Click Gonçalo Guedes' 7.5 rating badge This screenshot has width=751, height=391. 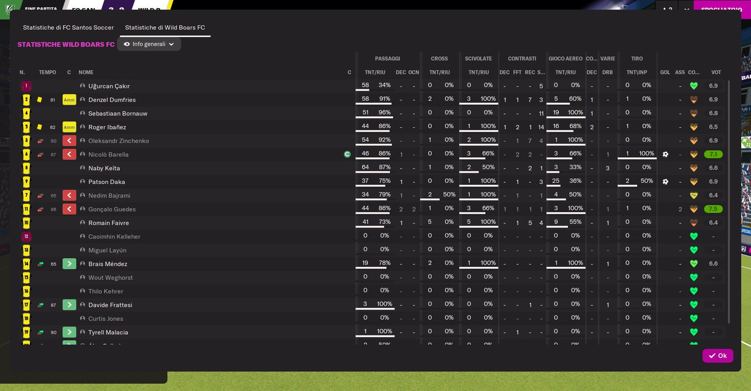coord(713,209)
